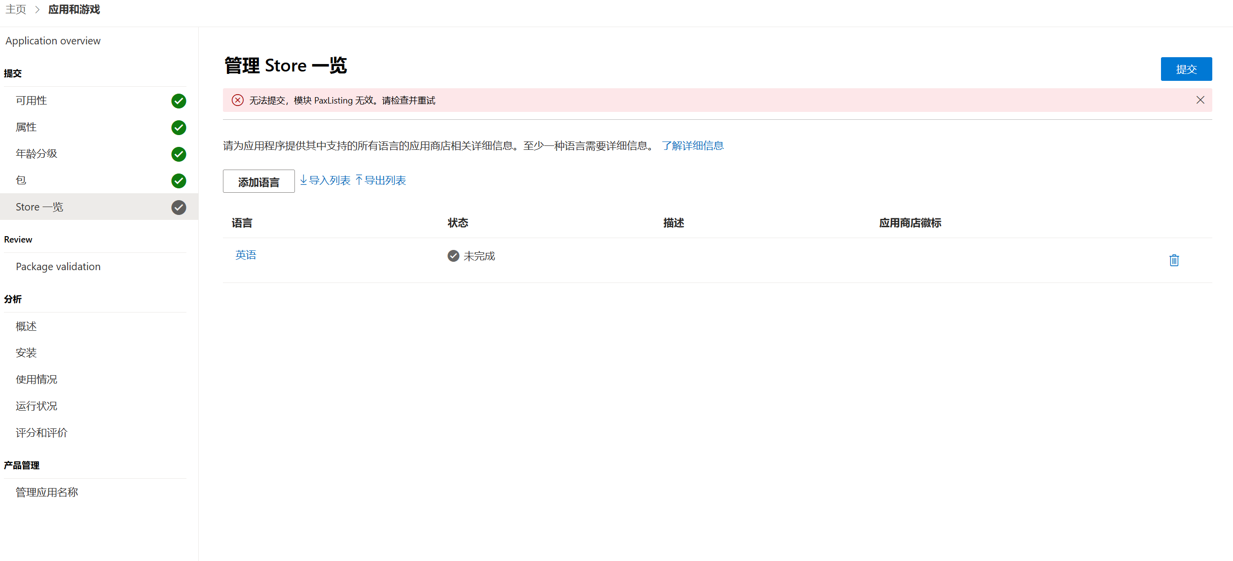Click green checkmark next to 可用性
This screenshot has height=561, width=1233.
(x=179, y=101)
